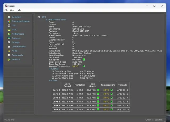The width and height of the screenshot is (170, 122).
Task: Select the Peripherals mouse icon
Action: click(x=9, y=55)
